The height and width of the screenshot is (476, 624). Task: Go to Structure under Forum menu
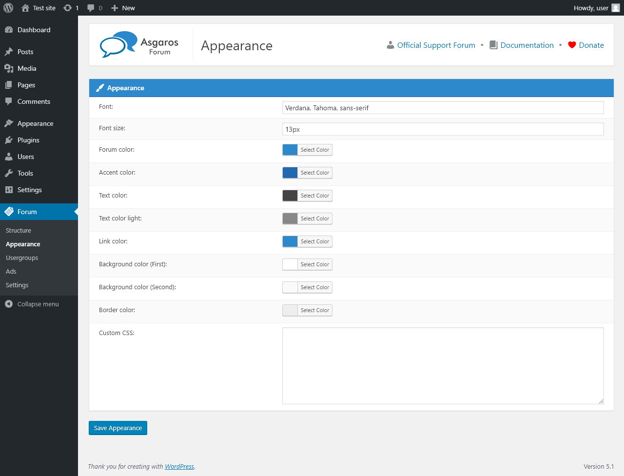19,231
